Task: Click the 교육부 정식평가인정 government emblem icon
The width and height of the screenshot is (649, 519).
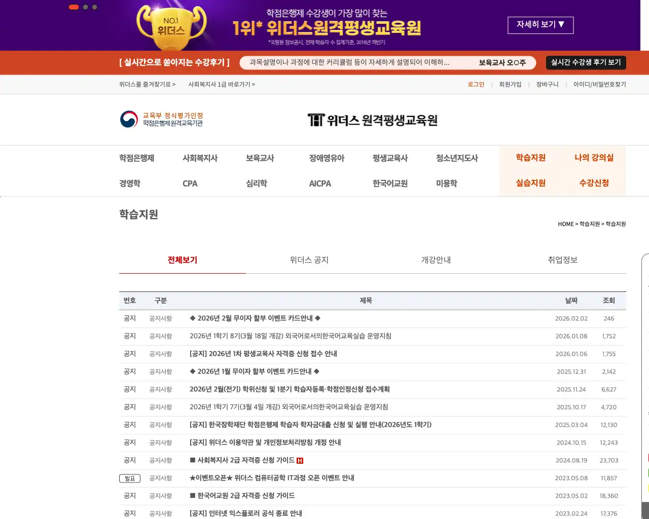Action: pos(128,119)
